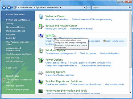Viewport: 133px width, 99px height.
Task: Click View installed updates
Action: pyautogui.click(x=109, y=53)
